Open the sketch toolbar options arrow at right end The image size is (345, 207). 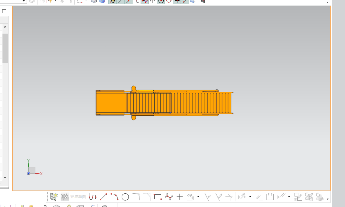pyautogui.click(x=327, y=199)
